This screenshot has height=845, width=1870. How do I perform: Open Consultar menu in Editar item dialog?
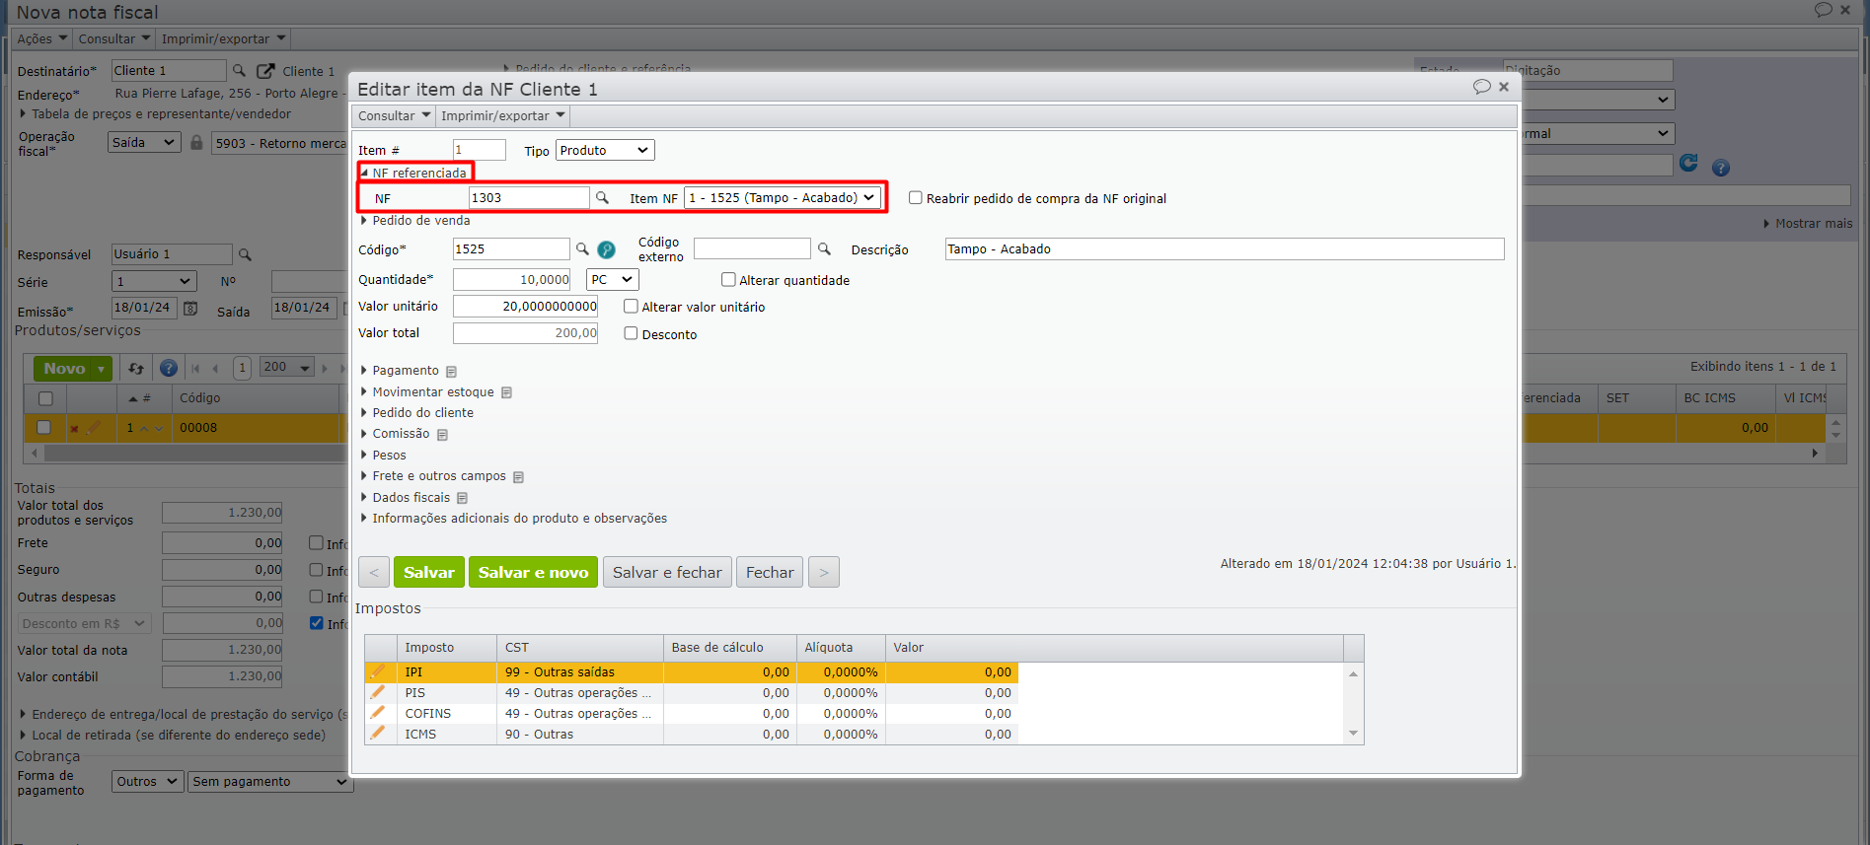394,116
